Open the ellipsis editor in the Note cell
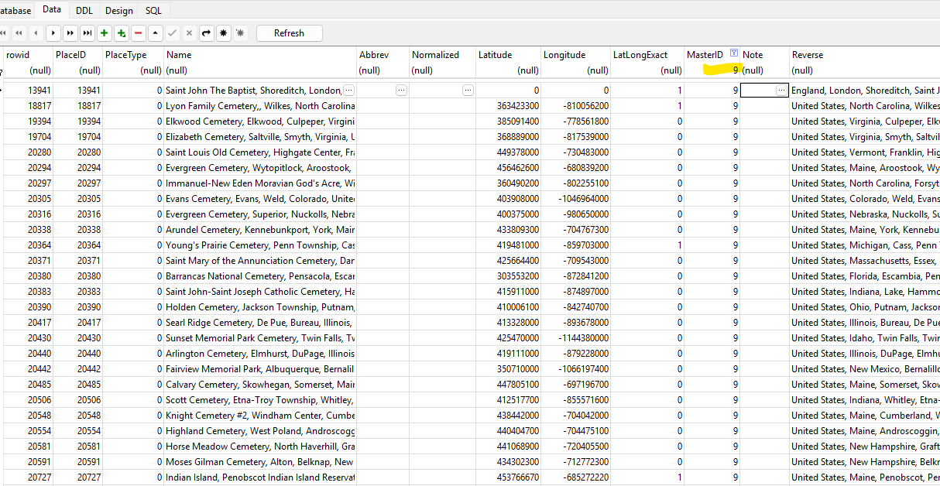 click(x=780, y=91)
